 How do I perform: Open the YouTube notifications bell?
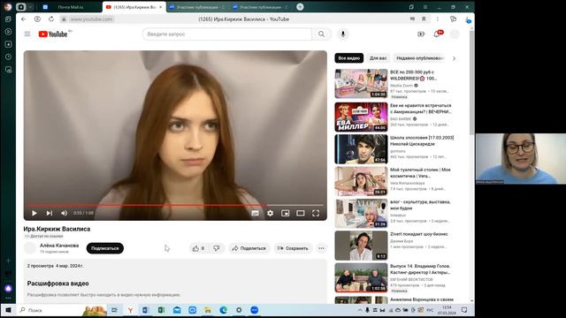437,34
